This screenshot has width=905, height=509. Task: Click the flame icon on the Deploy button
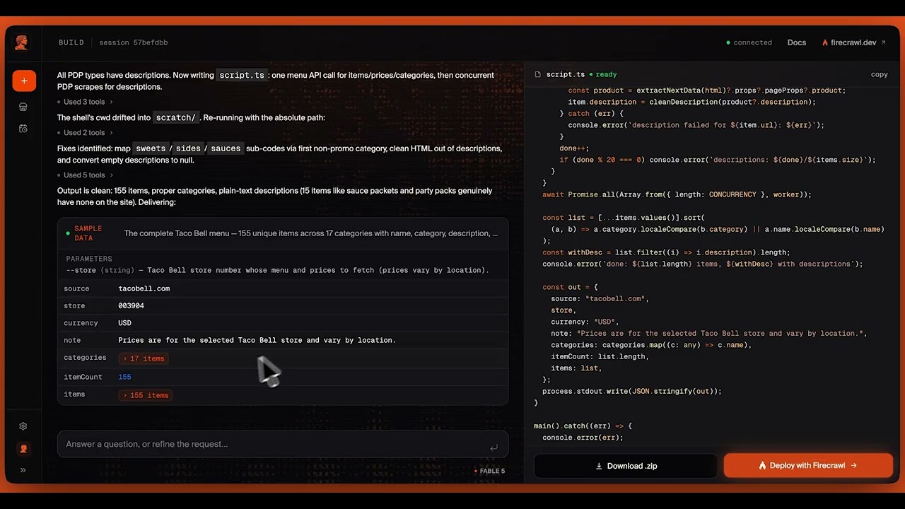point(762,466)
